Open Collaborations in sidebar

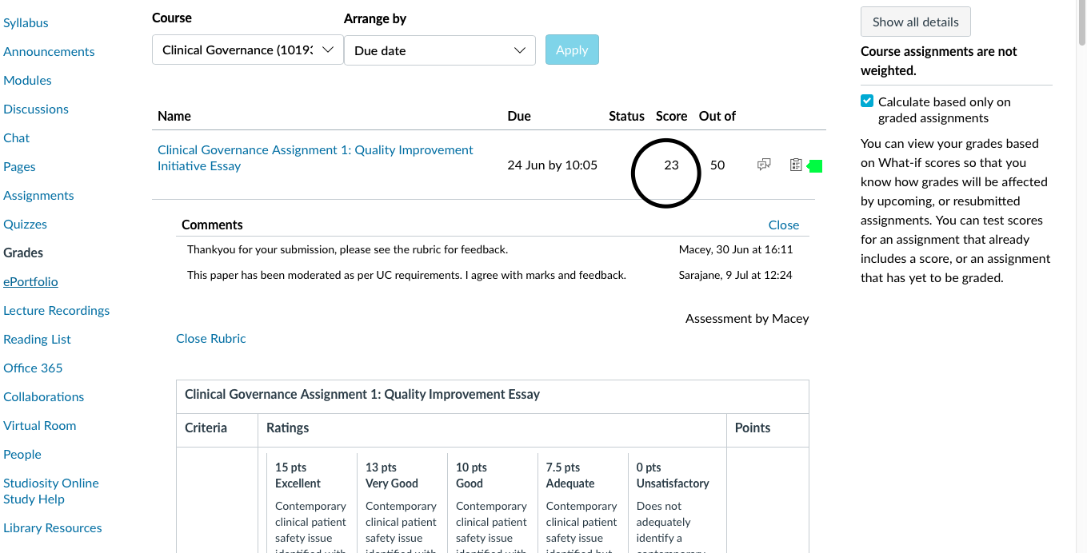[43, 396]
